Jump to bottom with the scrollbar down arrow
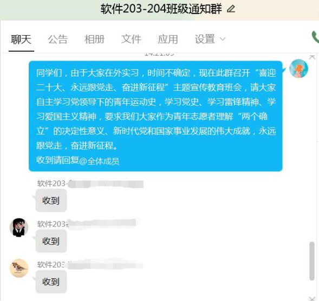Screen dimensions: 319x301 pyautogui.click(x=312, y=298)
